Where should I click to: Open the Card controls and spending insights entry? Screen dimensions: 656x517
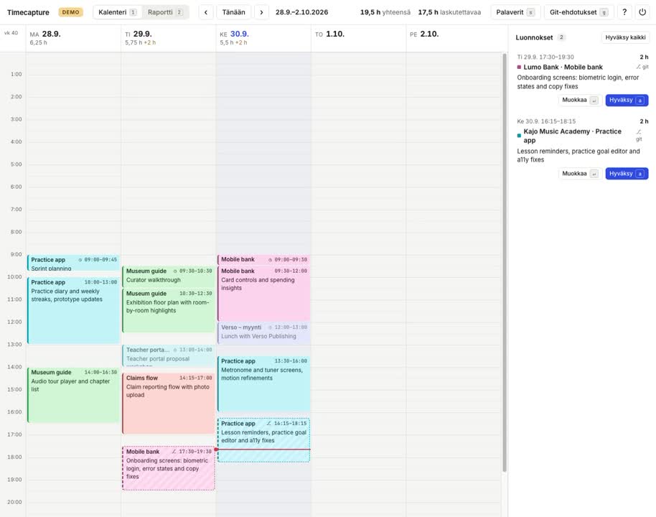tap(263, 293)
